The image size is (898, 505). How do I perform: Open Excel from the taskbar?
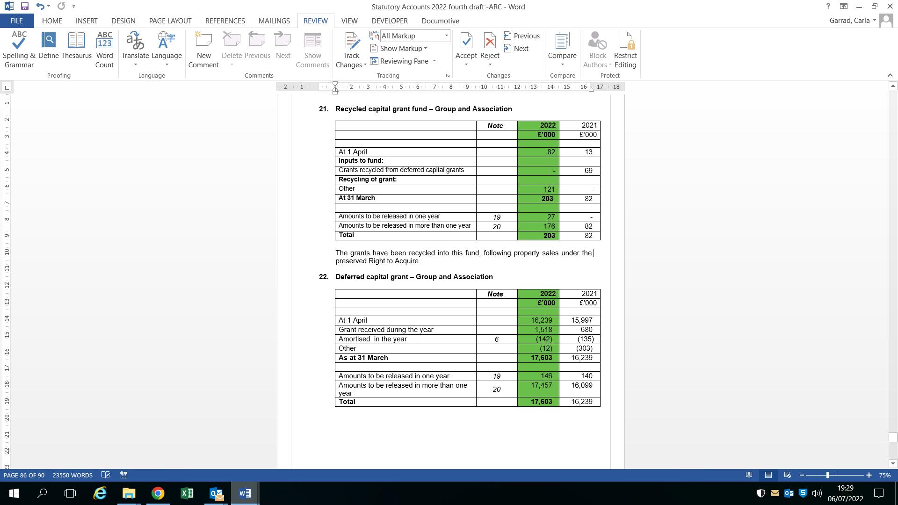(x=187, y=493)
